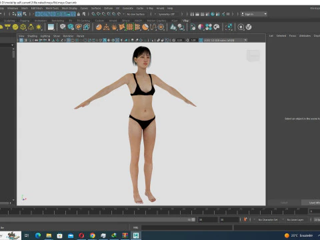Click the white palette icon on the VRay shelf

216,27
